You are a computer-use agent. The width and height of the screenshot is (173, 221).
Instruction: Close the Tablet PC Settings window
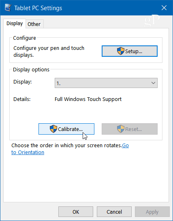164,8
